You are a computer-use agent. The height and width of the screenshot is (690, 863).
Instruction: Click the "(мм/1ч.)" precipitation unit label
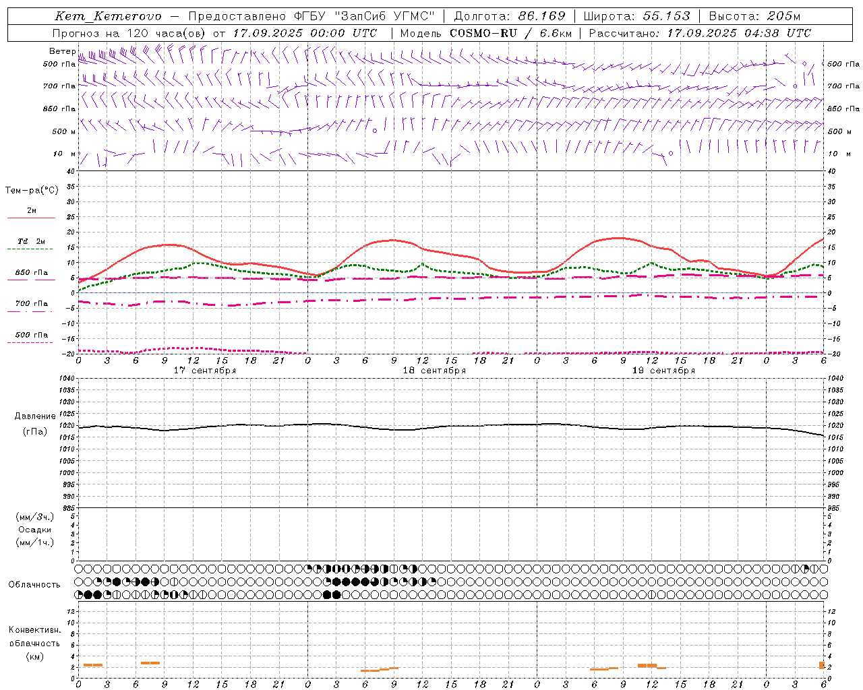[x=35, y=542]
